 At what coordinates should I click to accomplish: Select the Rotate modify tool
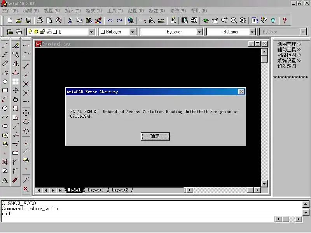pos(16,99)
